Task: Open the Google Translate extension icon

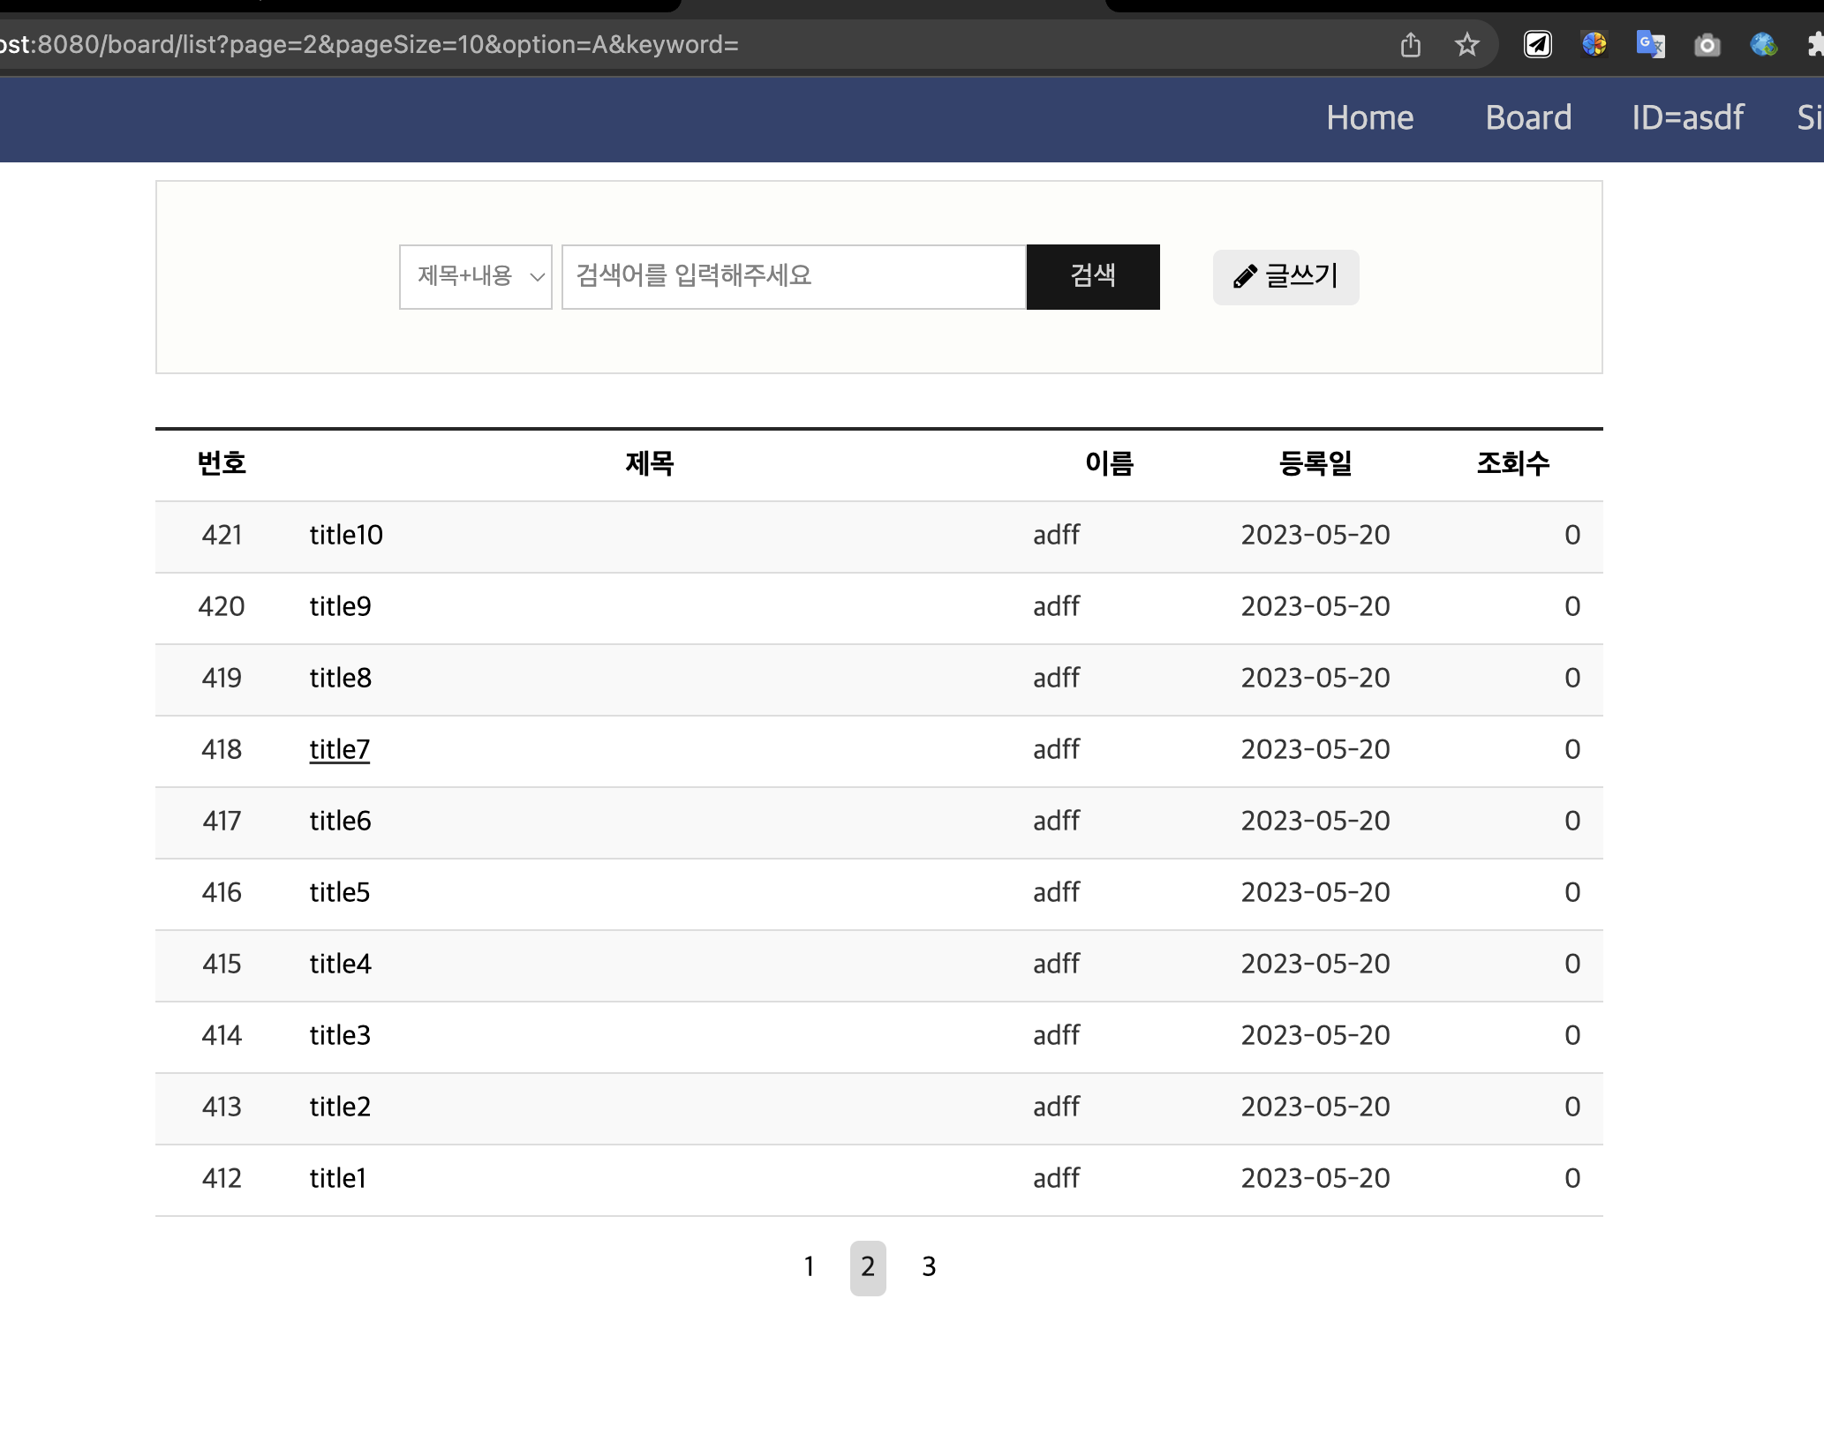Action: [x=1649, y=44]
